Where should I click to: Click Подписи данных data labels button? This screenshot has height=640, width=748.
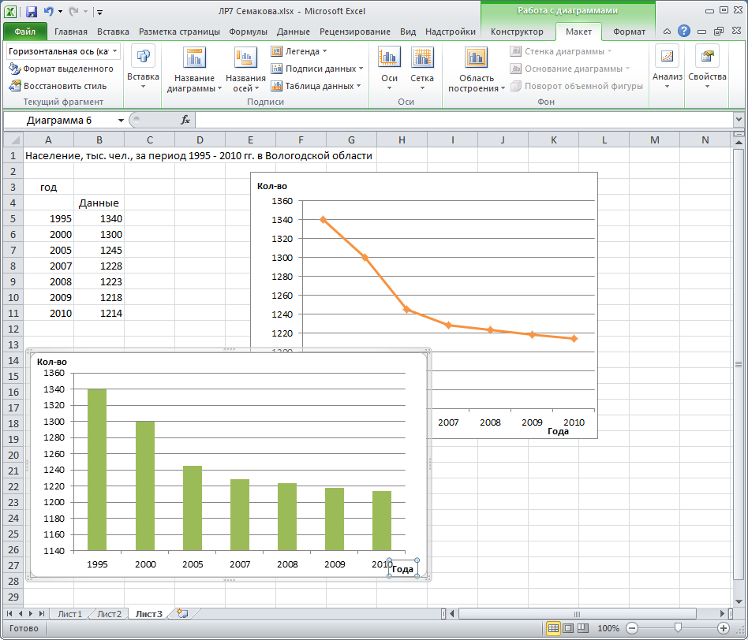pos(316,69)
